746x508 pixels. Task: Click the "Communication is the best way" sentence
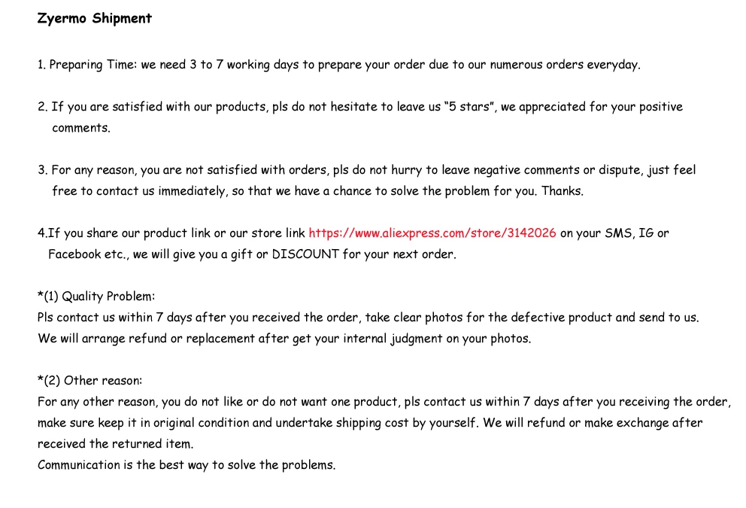click(186, 464)
